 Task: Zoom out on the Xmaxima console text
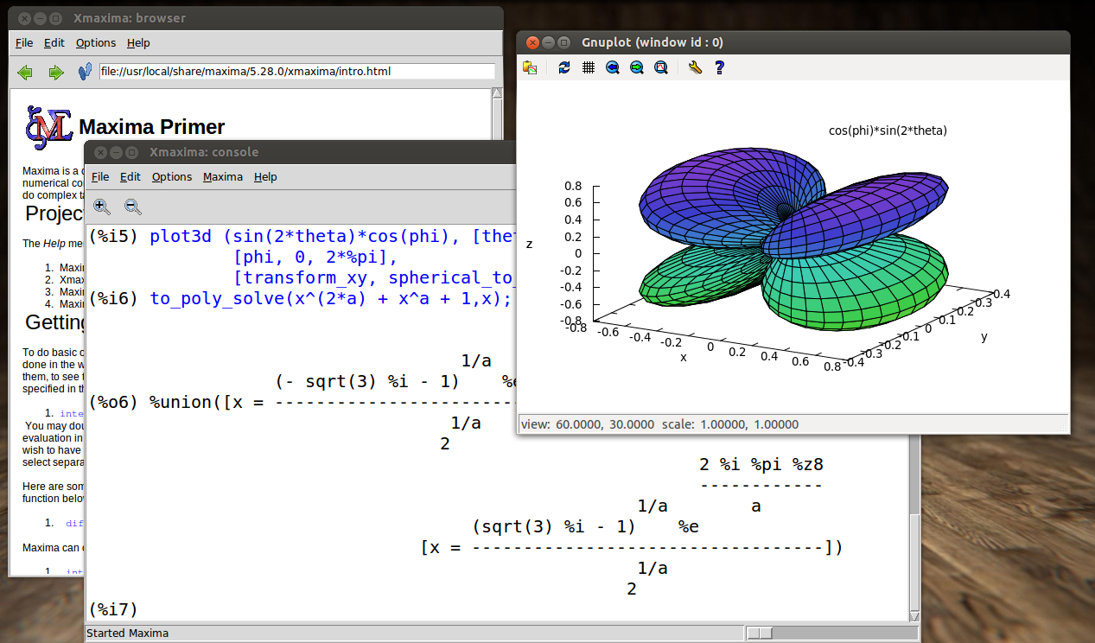click(132, 207)
